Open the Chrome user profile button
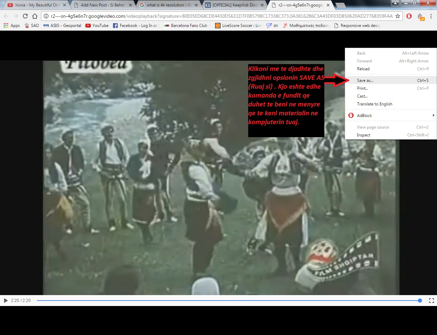 395,3
